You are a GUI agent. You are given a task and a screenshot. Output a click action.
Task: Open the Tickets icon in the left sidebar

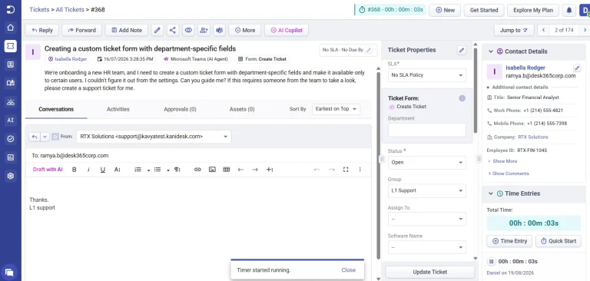(x=11, y=46)
